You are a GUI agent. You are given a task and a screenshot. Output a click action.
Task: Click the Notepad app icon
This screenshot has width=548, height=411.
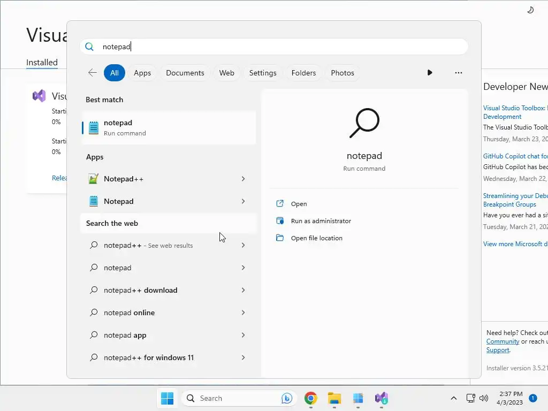(93, 201)
